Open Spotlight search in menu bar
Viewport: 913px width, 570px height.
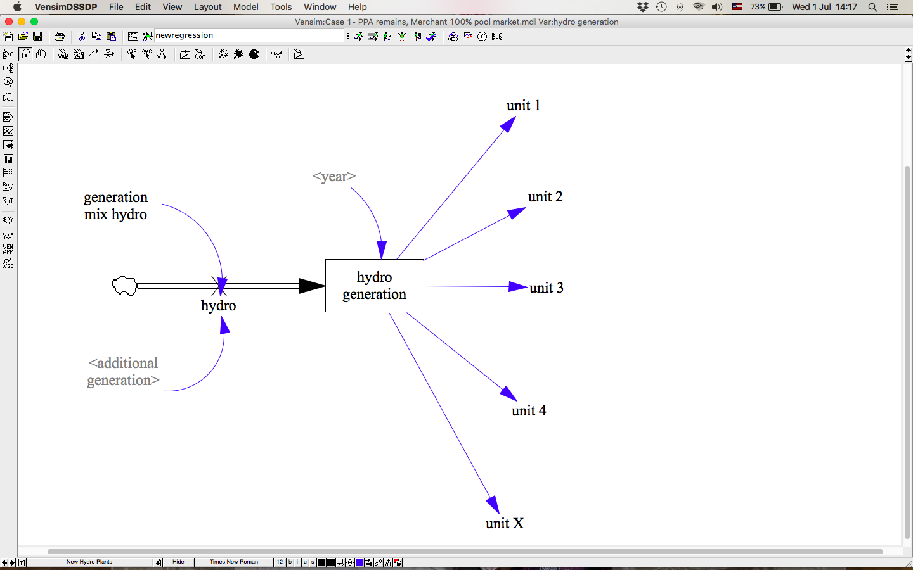point(873,7)
